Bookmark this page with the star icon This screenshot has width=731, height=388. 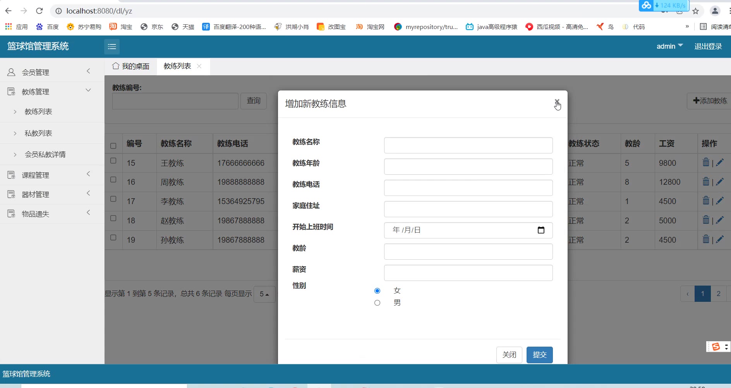[695, 11]
